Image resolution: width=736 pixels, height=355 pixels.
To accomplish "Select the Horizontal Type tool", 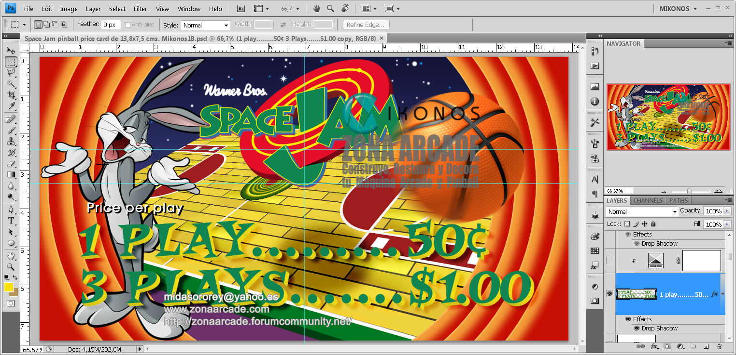I will point(11,220).
